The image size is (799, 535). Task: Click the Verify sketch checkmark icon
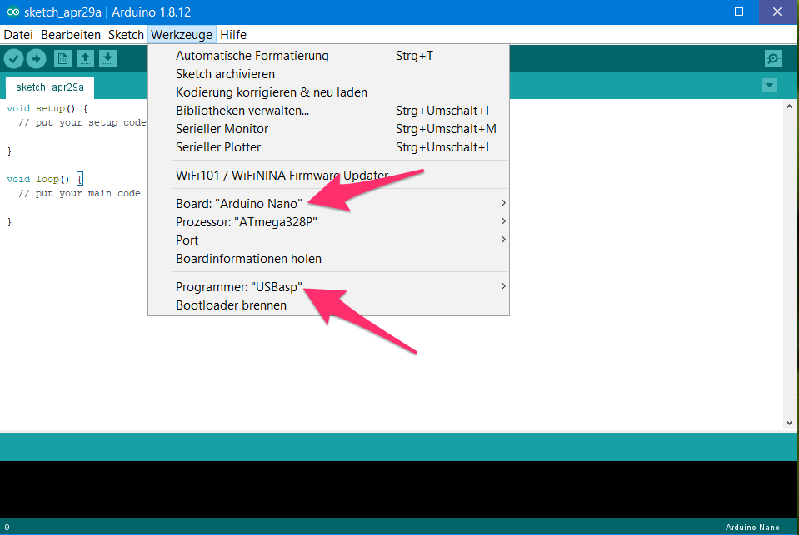point(14,59)
